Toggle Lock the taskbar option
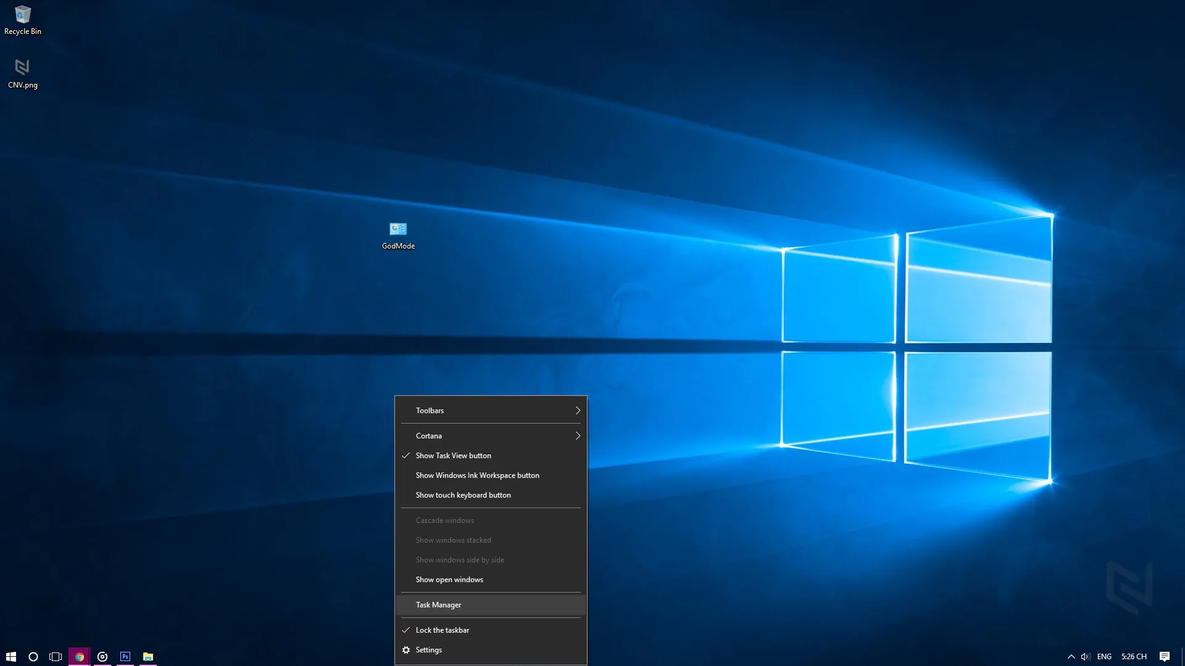 491,630
